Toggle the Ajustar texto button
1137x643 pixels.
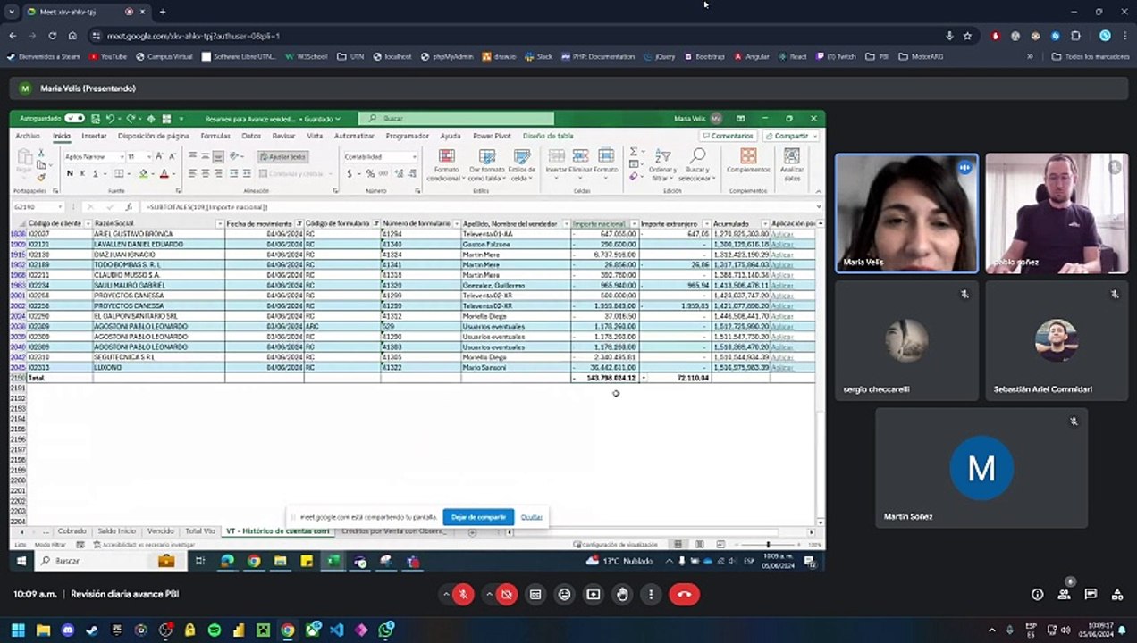click(282, 156)
